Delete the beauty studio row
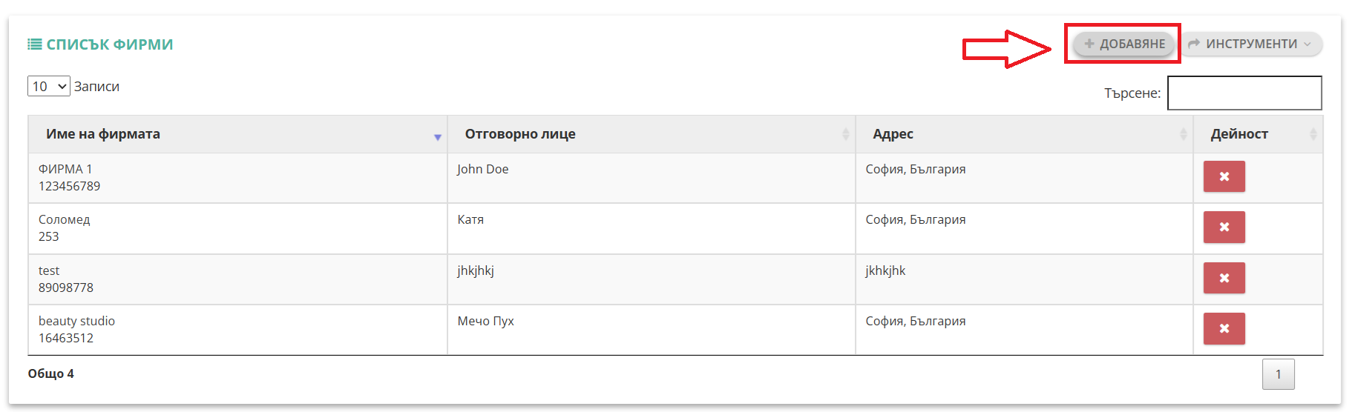This screenshot has width=1352, height=412. coord(1224,329)
